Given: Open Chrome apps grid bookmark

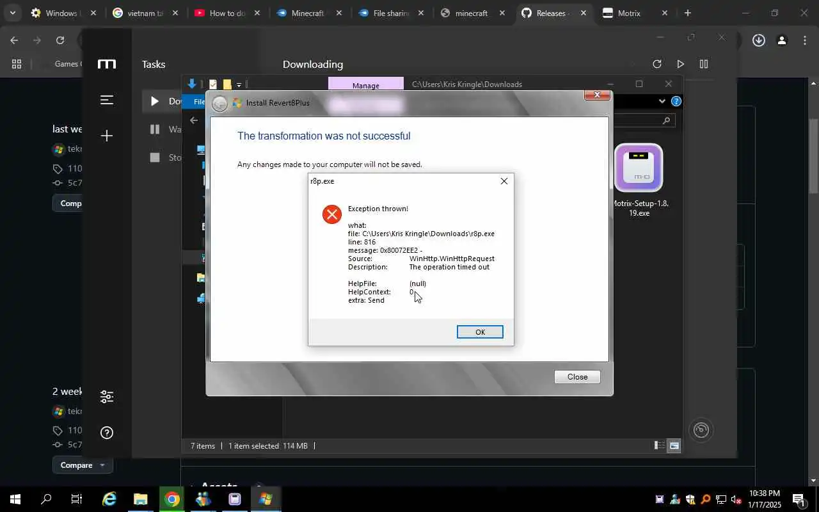Looking at the screenshot, I should [17, 64].
